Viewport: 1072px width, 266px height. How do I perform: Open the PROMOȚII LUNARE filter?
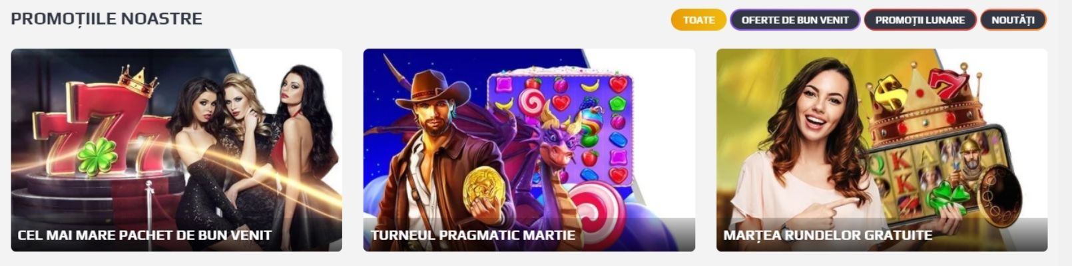pos(920,20)
